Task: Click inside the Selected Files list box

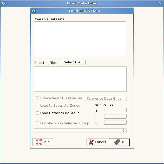Action: click(x=80, y=79)
